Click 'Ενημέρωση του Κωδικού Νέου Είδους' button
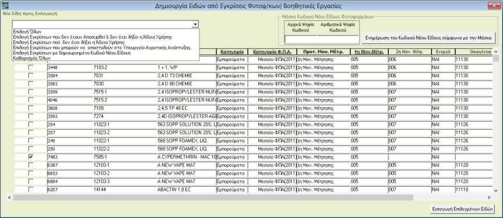 click(x=429, y=38)
